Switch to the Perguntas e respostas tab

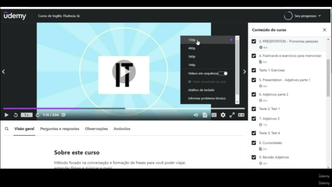[60, 129]
